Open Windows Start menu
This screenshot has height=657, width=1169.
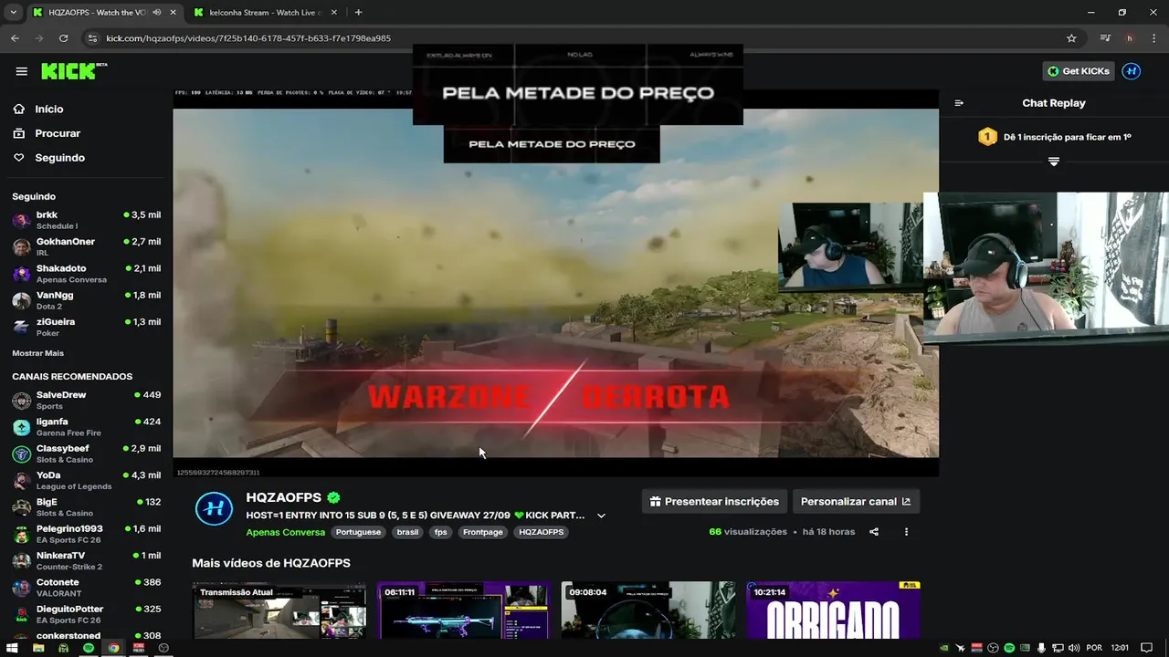[x=13, y=648]
